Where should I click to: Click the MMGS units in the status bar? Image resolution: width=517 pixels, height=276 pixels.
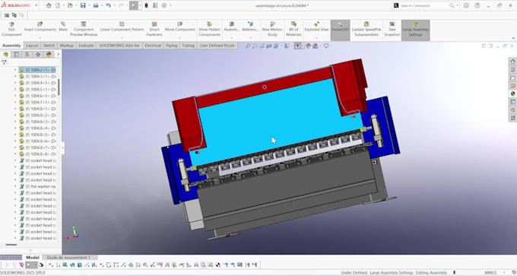490,273
